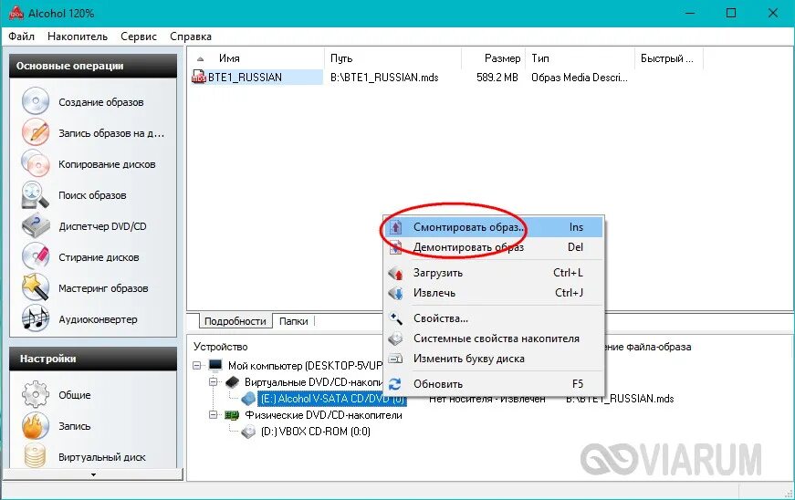Viewport: 795px width, 500px height.
Task: Open Создание образов wizard icon
Action: (35, 101)
